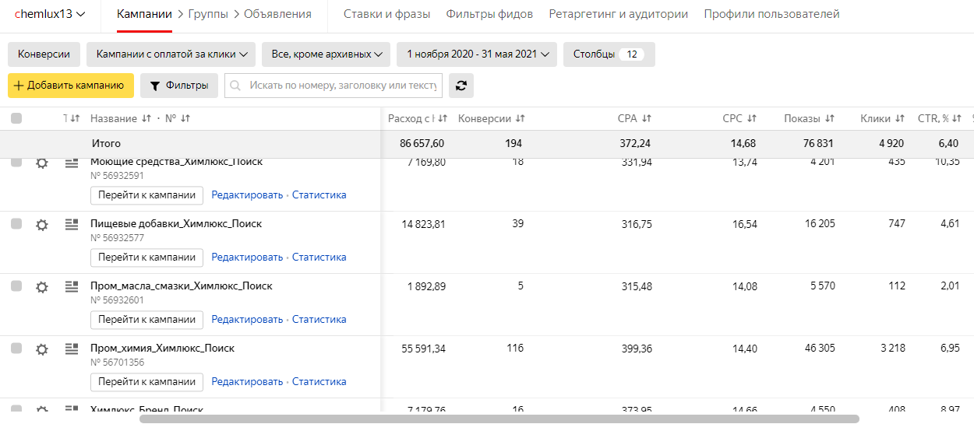
Task: Open Пром_масла_смазки_Химлюкс_Поиск campaign name
Action: 182,286
